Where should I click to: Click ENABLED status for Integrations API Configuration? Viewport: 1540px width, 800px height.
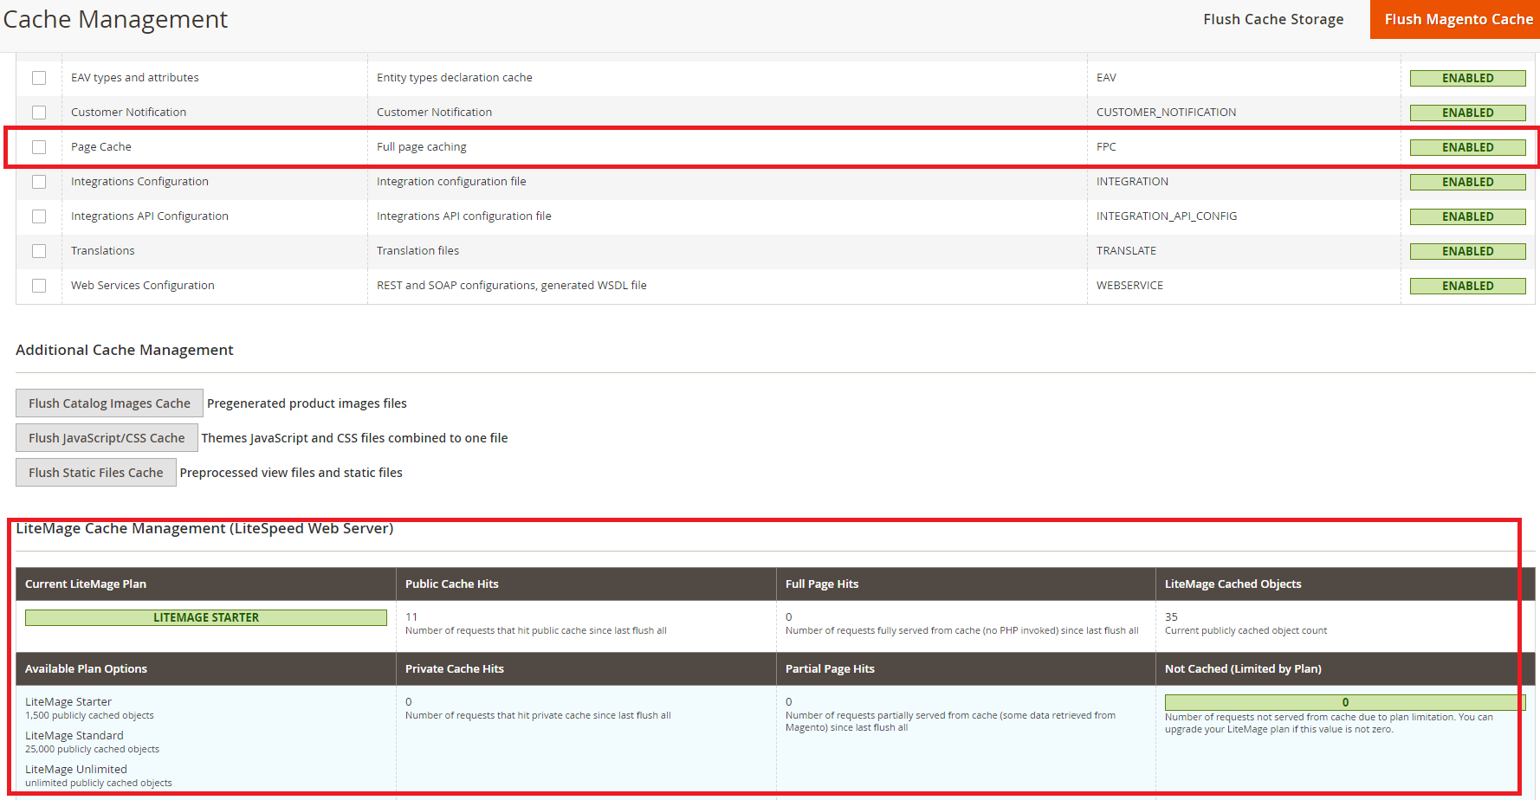coord(1467,216)
